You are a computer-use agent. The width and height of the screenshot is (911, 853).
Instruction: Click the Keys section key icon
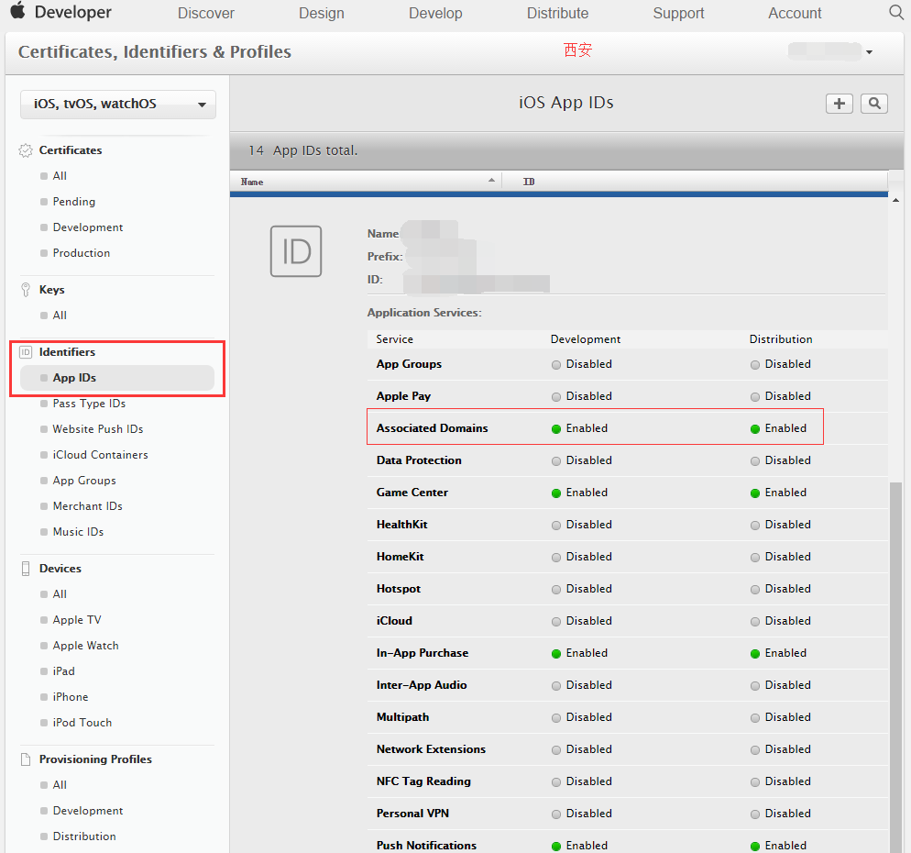pos(26,290)
